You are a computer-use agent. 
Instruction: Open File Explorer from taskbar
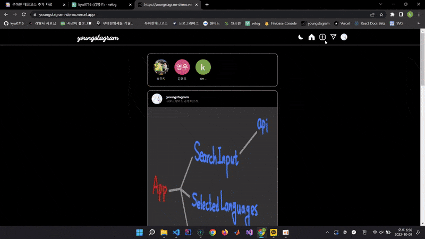164,233
